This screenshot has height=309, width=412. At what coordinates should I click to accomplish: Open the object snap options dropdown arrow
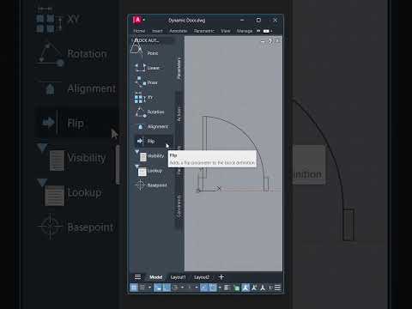[220, 288]
